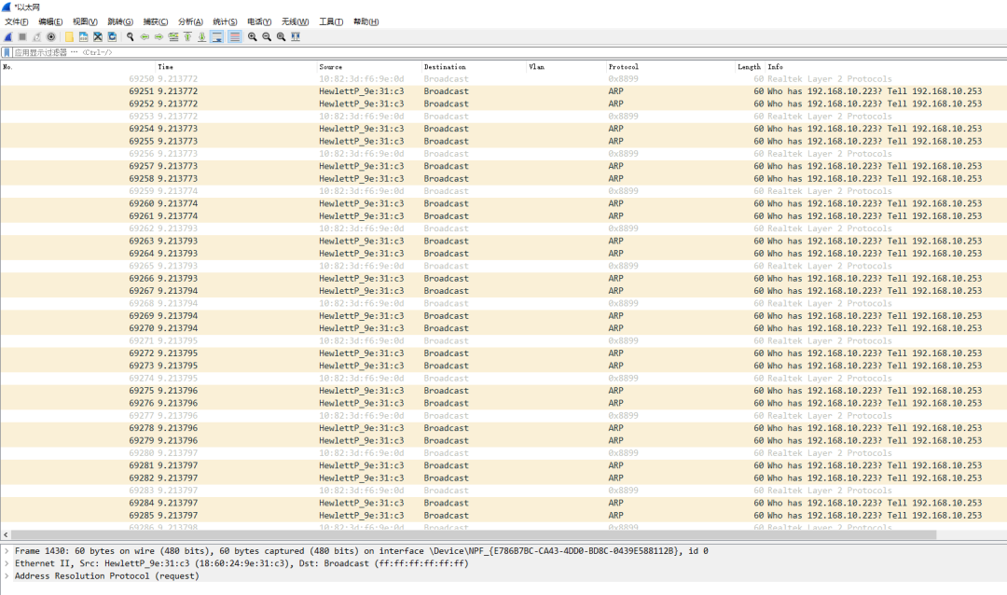
Task: Zoom out the packet list text
Action: click(267, 37)
